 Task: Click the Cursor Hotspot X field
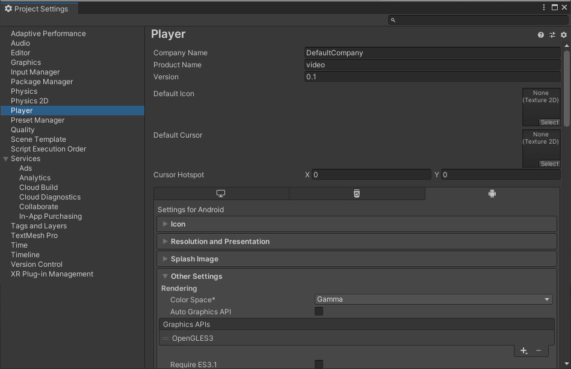pos(371,175)
